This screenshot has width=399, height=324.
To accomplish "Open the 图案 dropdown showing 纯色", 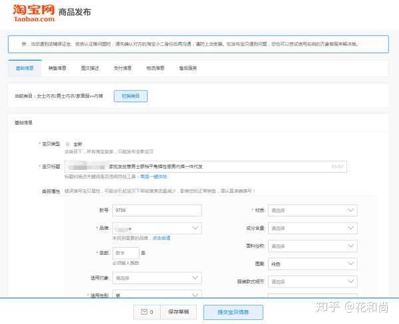I will 312,264.
